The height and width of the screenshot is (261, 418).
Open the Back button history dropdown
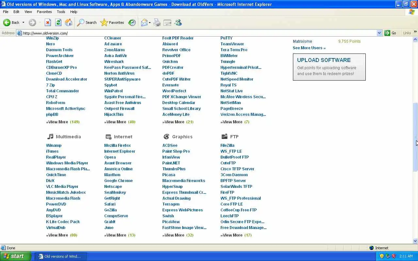(x=23, y=23)
